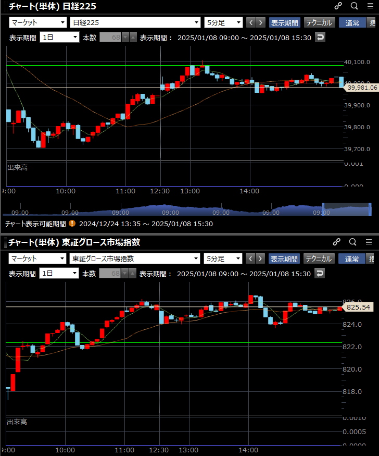Click next arrow in 日経225 chart toolbar

click(261, 22)
